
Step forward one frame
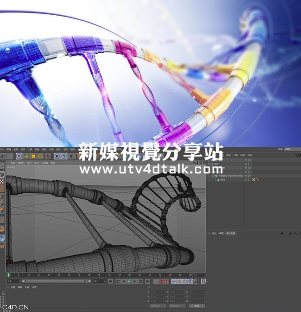click(135, 281)
